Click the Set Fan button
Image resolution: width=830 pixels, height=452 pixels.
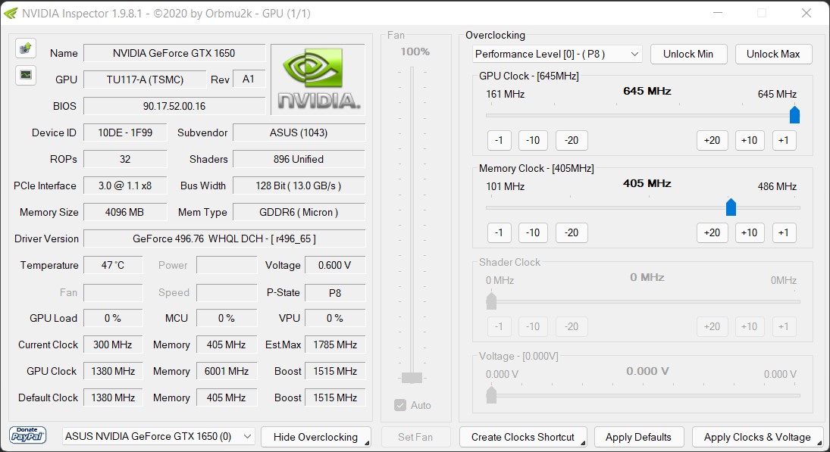point(415,437)
